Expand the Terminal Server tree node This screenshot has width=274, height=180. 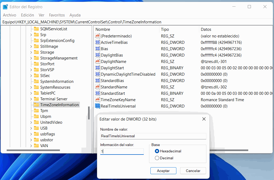tap(31, 99)
